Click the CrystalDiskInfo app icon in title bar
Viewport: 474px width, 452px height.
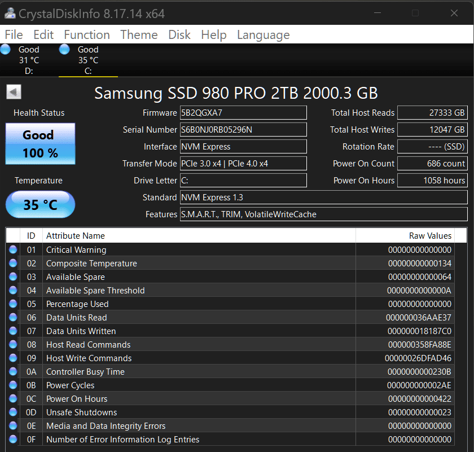[x=10, y=14]
